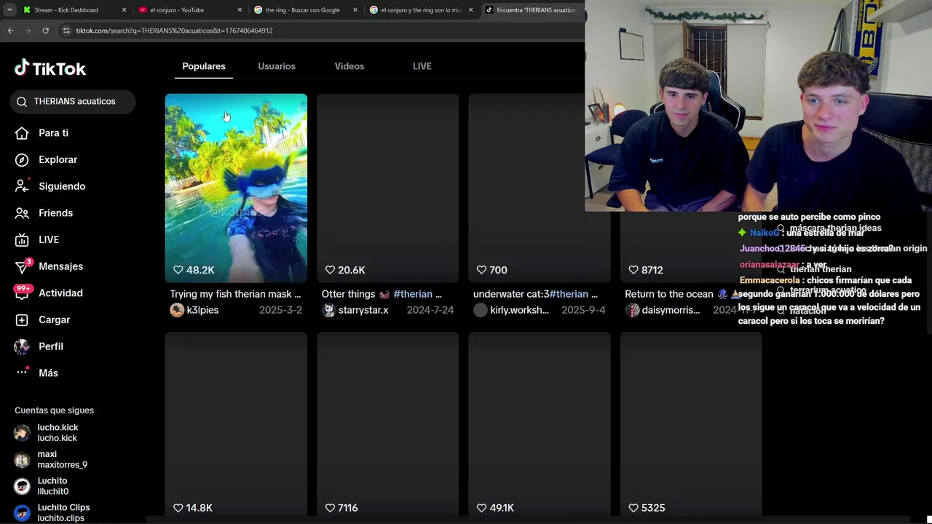932x524 pixels.
Task: Click the #therian hashtag on Otter things
Action: click(x=413, y=294)
